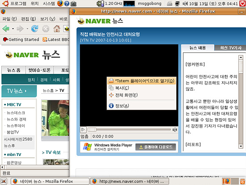Click the date and time clock
Viewport: 246px width, 185px height.
point(213,4)
